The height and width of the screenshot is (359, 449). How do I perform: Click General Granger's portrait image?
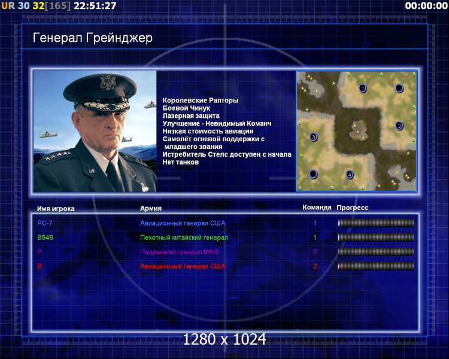tap(95, 131)
